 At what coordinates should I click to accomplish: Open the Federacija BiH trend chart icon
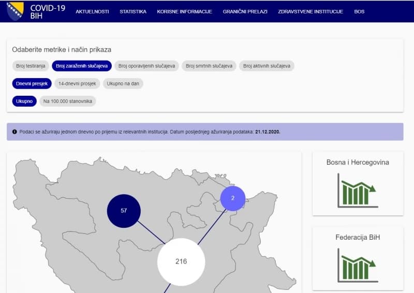pyautogui.click(x=358, y=266)
